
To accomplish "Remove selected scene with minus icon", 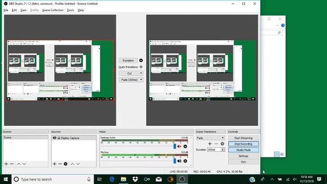I will [12, 164].
